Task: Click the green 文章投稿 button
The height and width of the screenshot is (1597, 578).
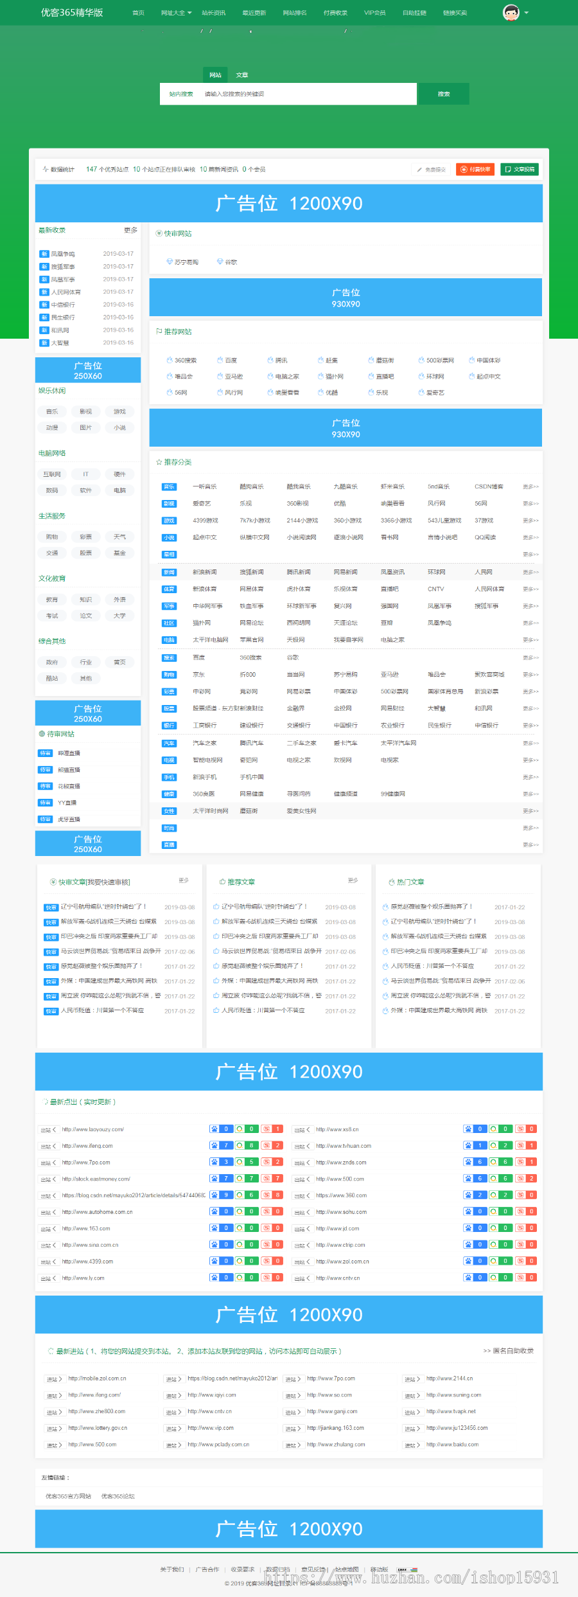Action: [x=520, y=169]
